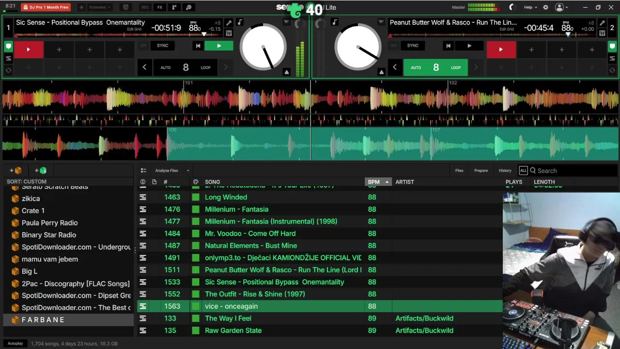The image size is (620, 349).
Task: Eject track from deck 2
Action: [x=381, y=72]
